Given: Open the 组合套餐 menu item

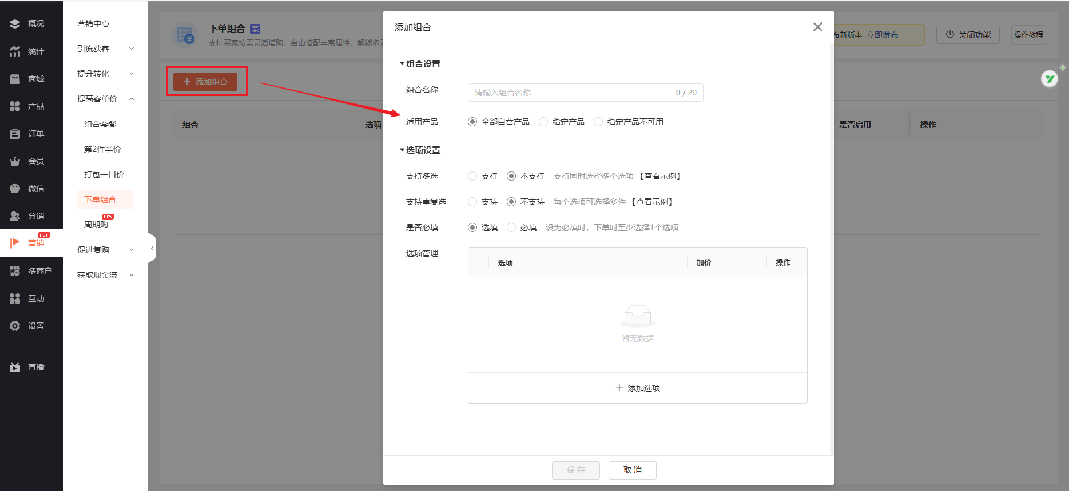Looking at the screenshot, I should click(x=100, y=124).
